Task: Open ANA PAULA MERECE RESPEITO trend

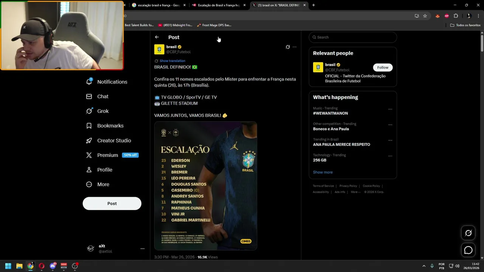Action: [x=341, y=145]
